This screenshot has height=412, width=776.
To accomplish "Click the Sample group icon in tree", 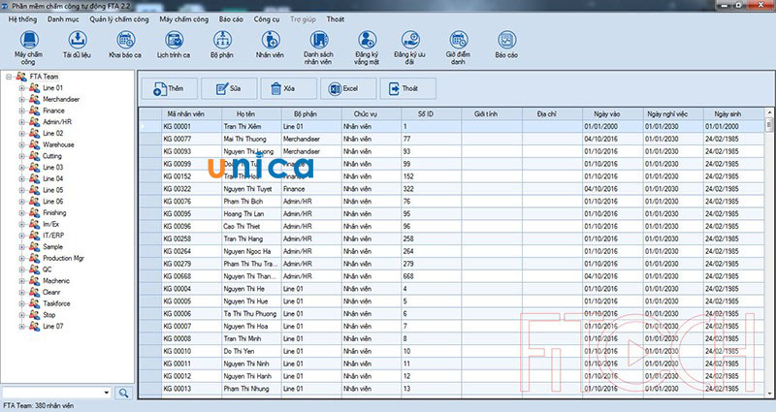I will (34, 247).
